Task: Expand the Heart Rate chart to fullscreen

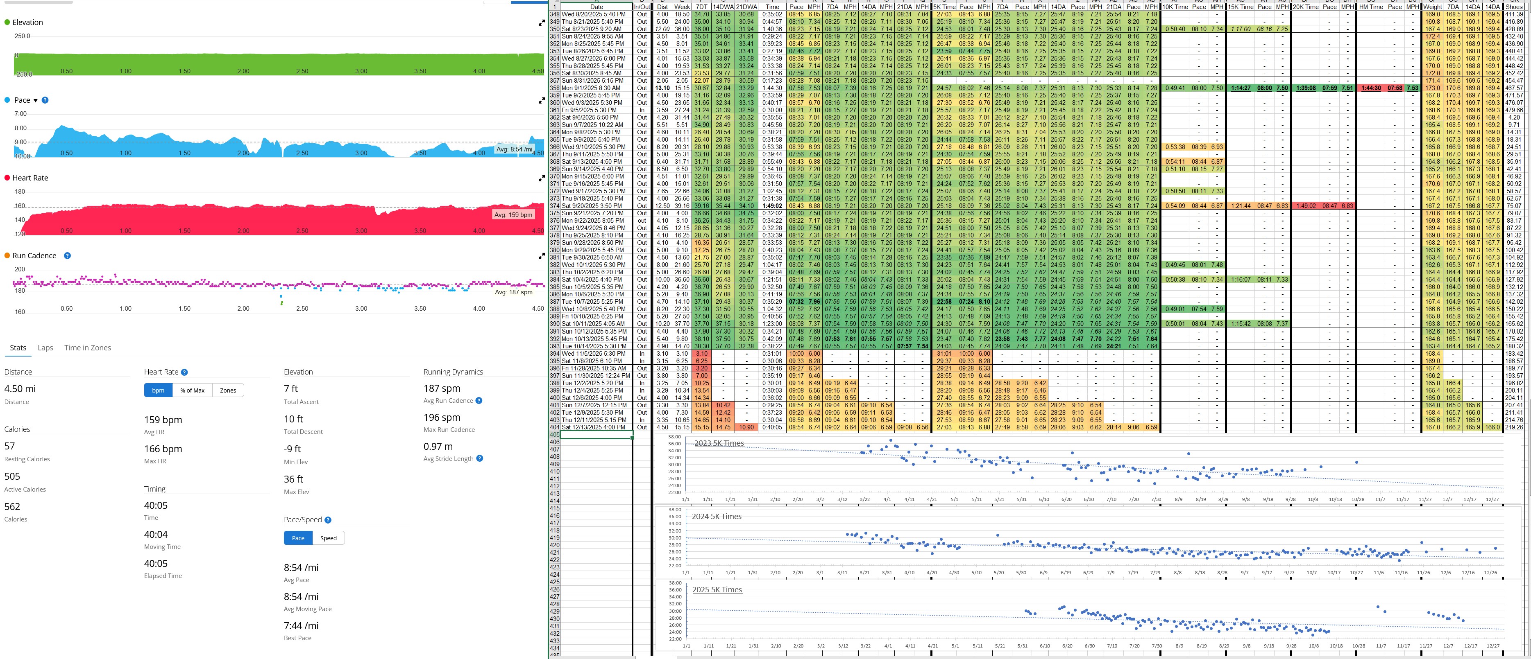Action: click(x=542, y=179)
